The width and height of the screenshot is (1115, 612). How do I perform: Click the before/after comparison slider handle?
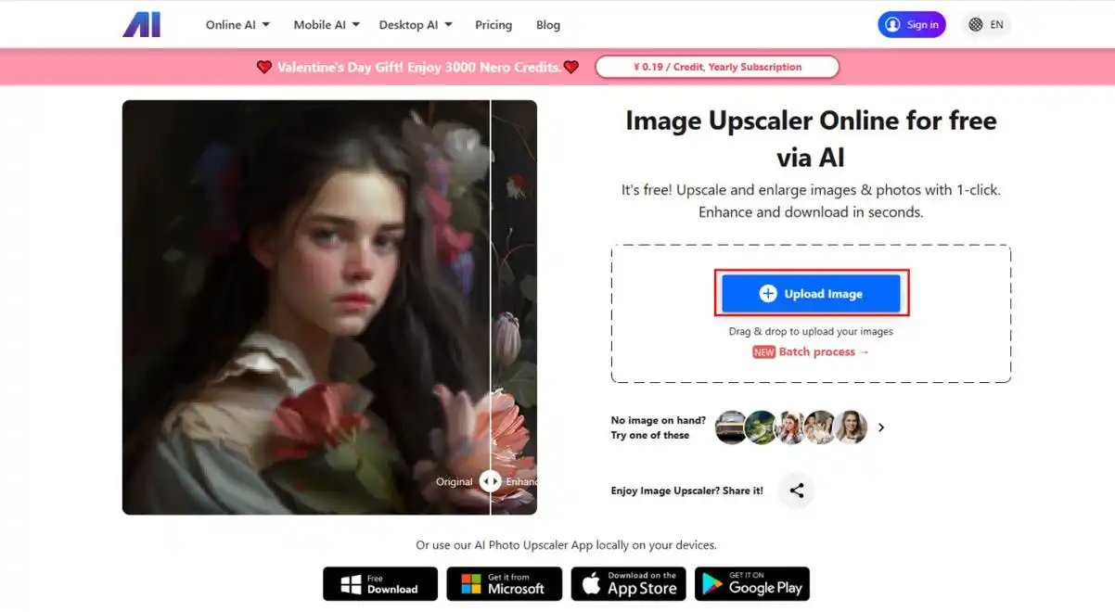[x=491, y=481]
